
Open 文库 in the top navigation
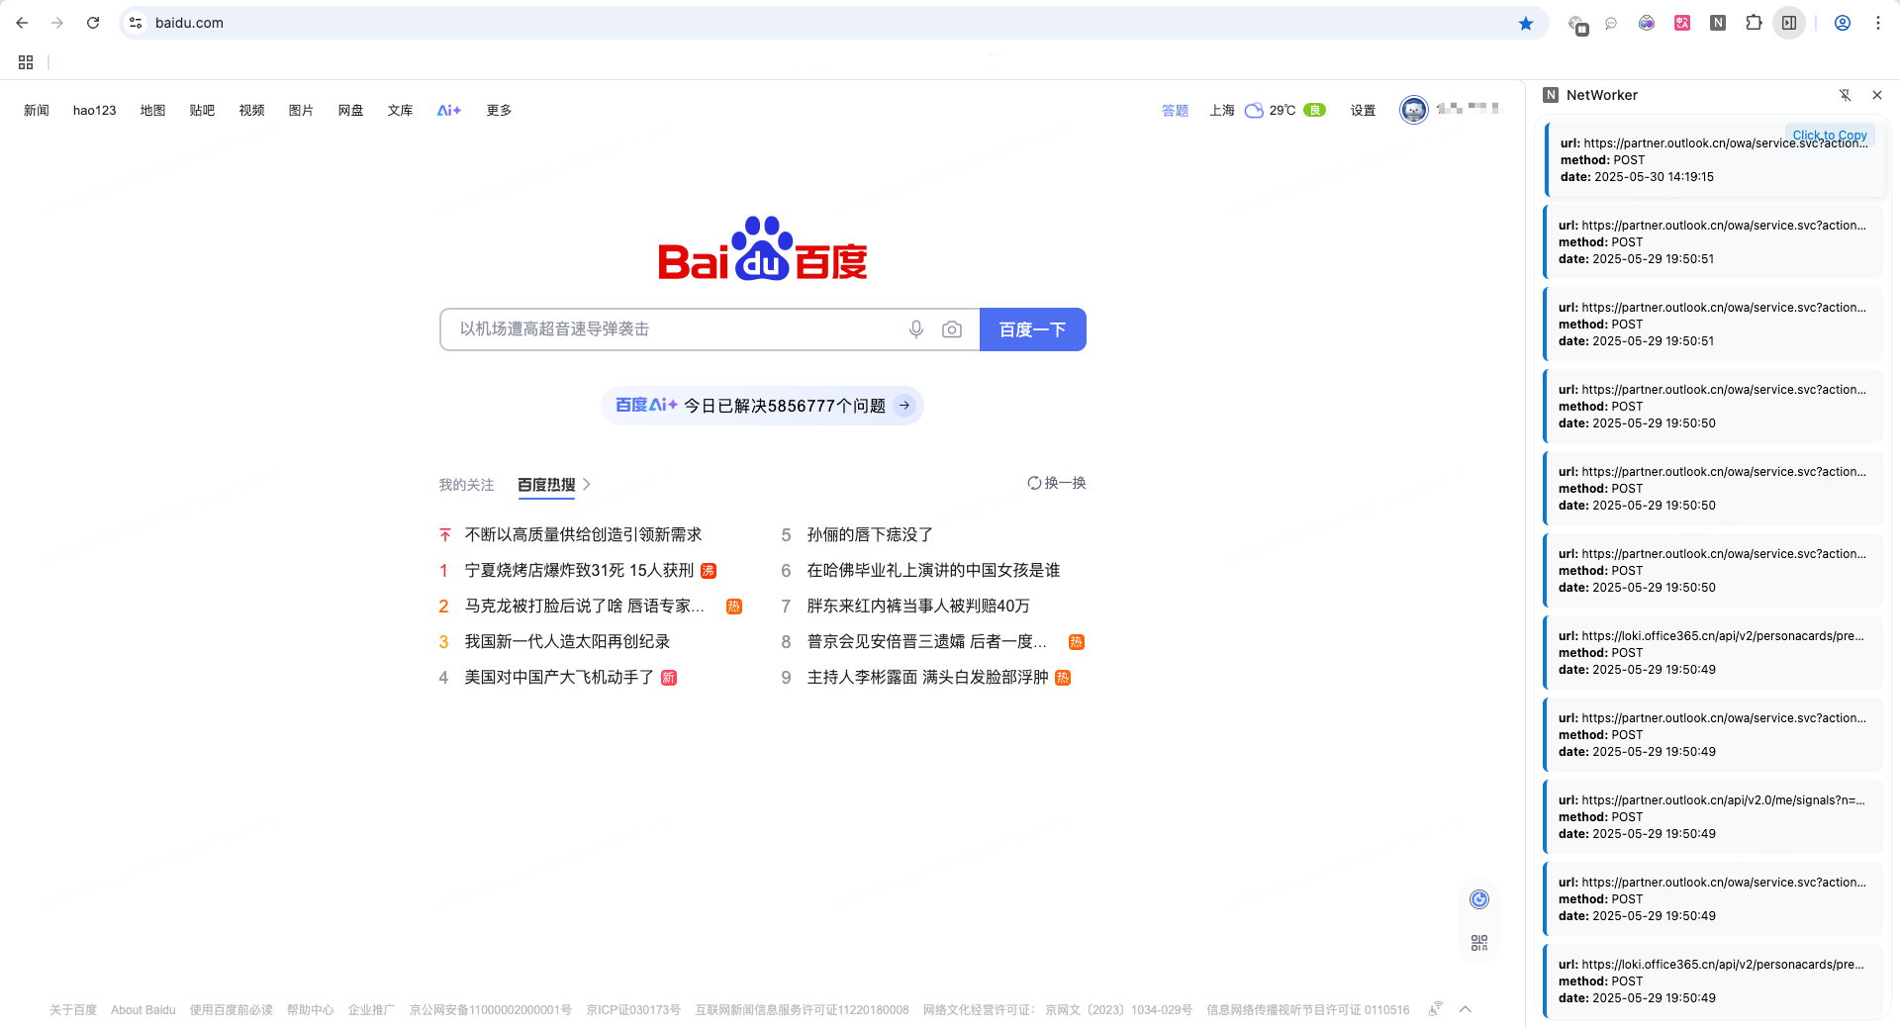(x=400, y=110)
